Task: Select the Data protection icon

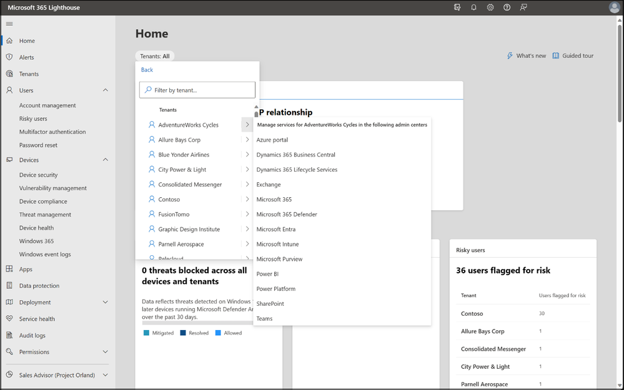Action: [9, 285]
